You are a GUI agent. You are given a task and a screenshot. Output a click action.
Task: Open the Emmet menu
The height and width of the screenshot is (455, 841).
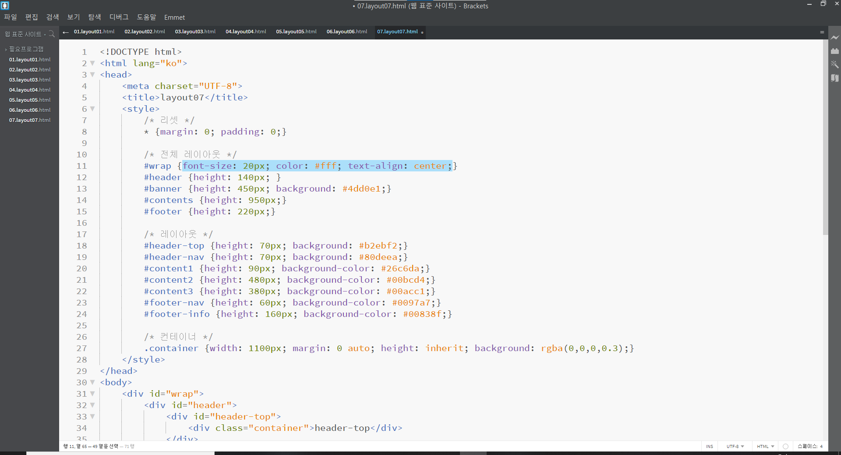point(175,18)
